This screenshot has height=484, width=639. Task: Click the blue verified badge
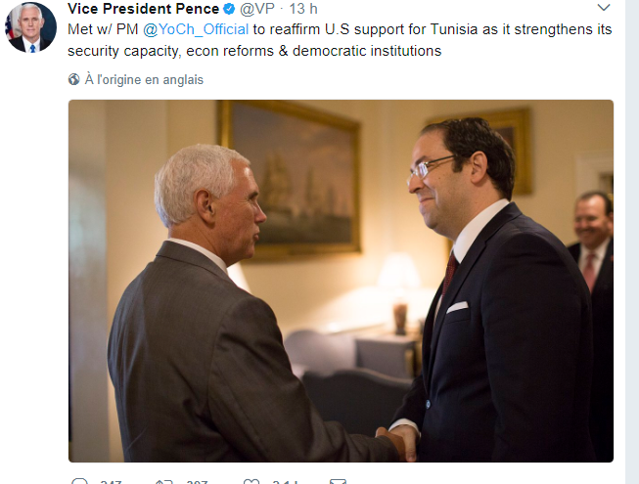(x=229, y=9)
